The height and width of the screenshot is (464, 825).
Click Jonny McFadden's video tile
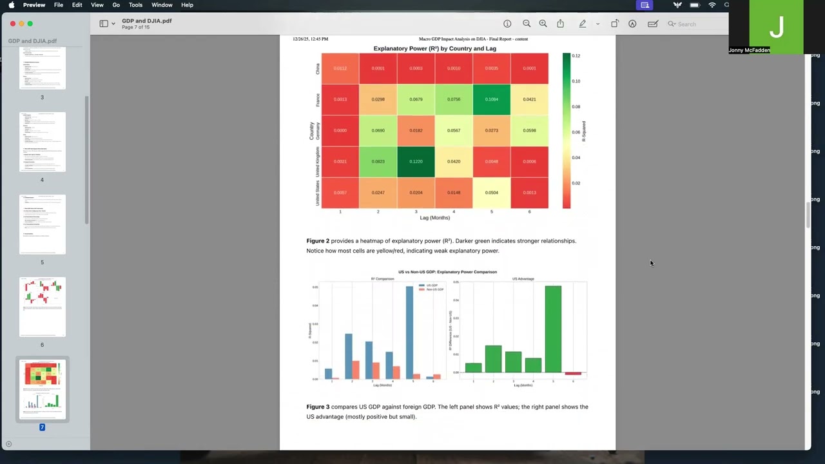(776, 26)
